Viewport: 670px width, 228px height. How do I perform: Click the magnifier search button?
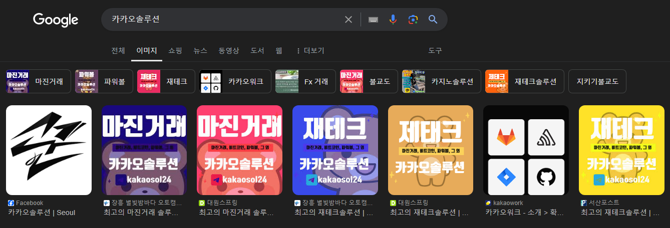433,19
